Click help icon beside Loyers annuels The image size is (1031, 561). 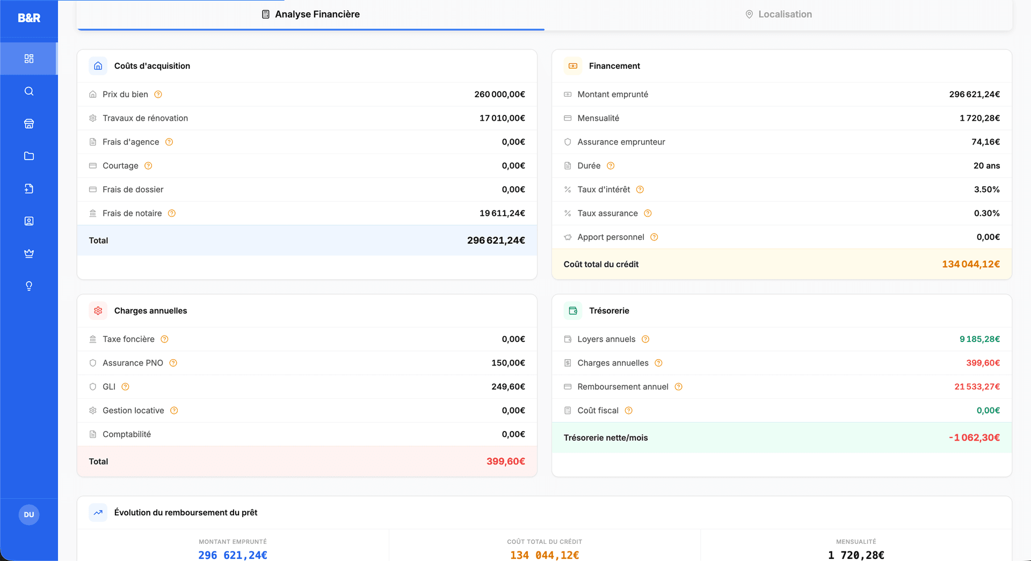645,339
